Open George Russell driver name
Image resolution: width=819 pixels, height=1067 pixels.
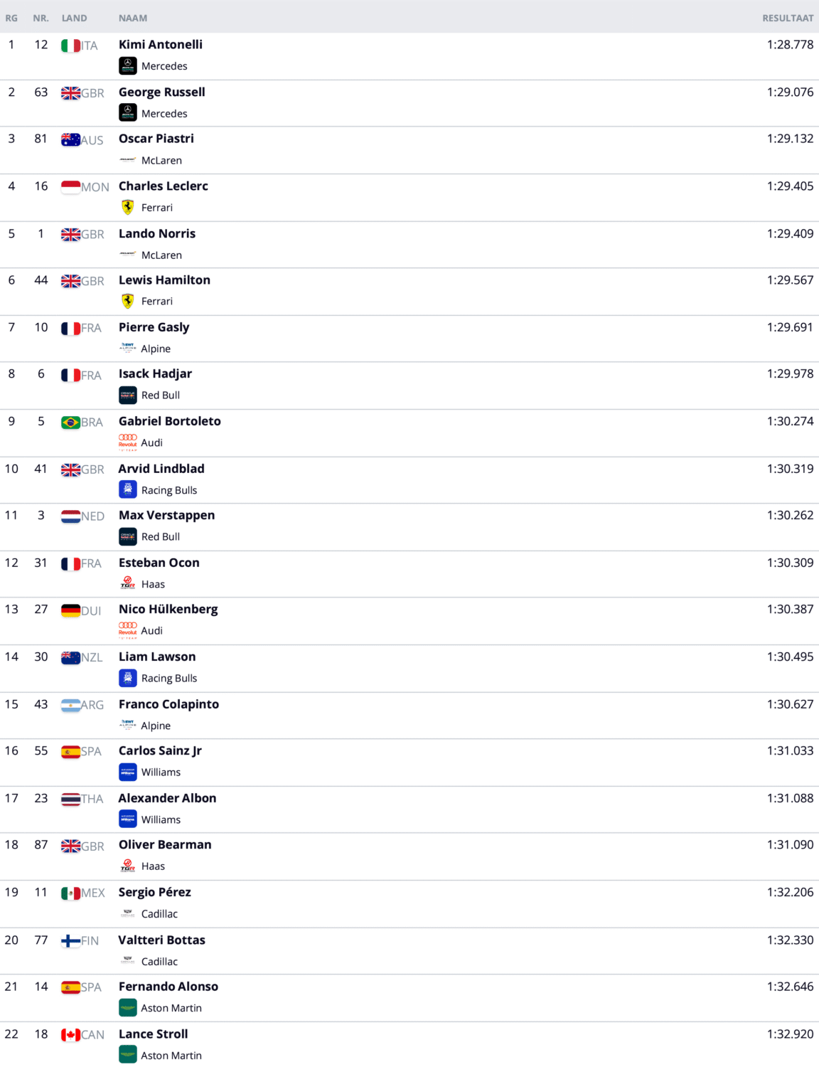click(161, 92)
